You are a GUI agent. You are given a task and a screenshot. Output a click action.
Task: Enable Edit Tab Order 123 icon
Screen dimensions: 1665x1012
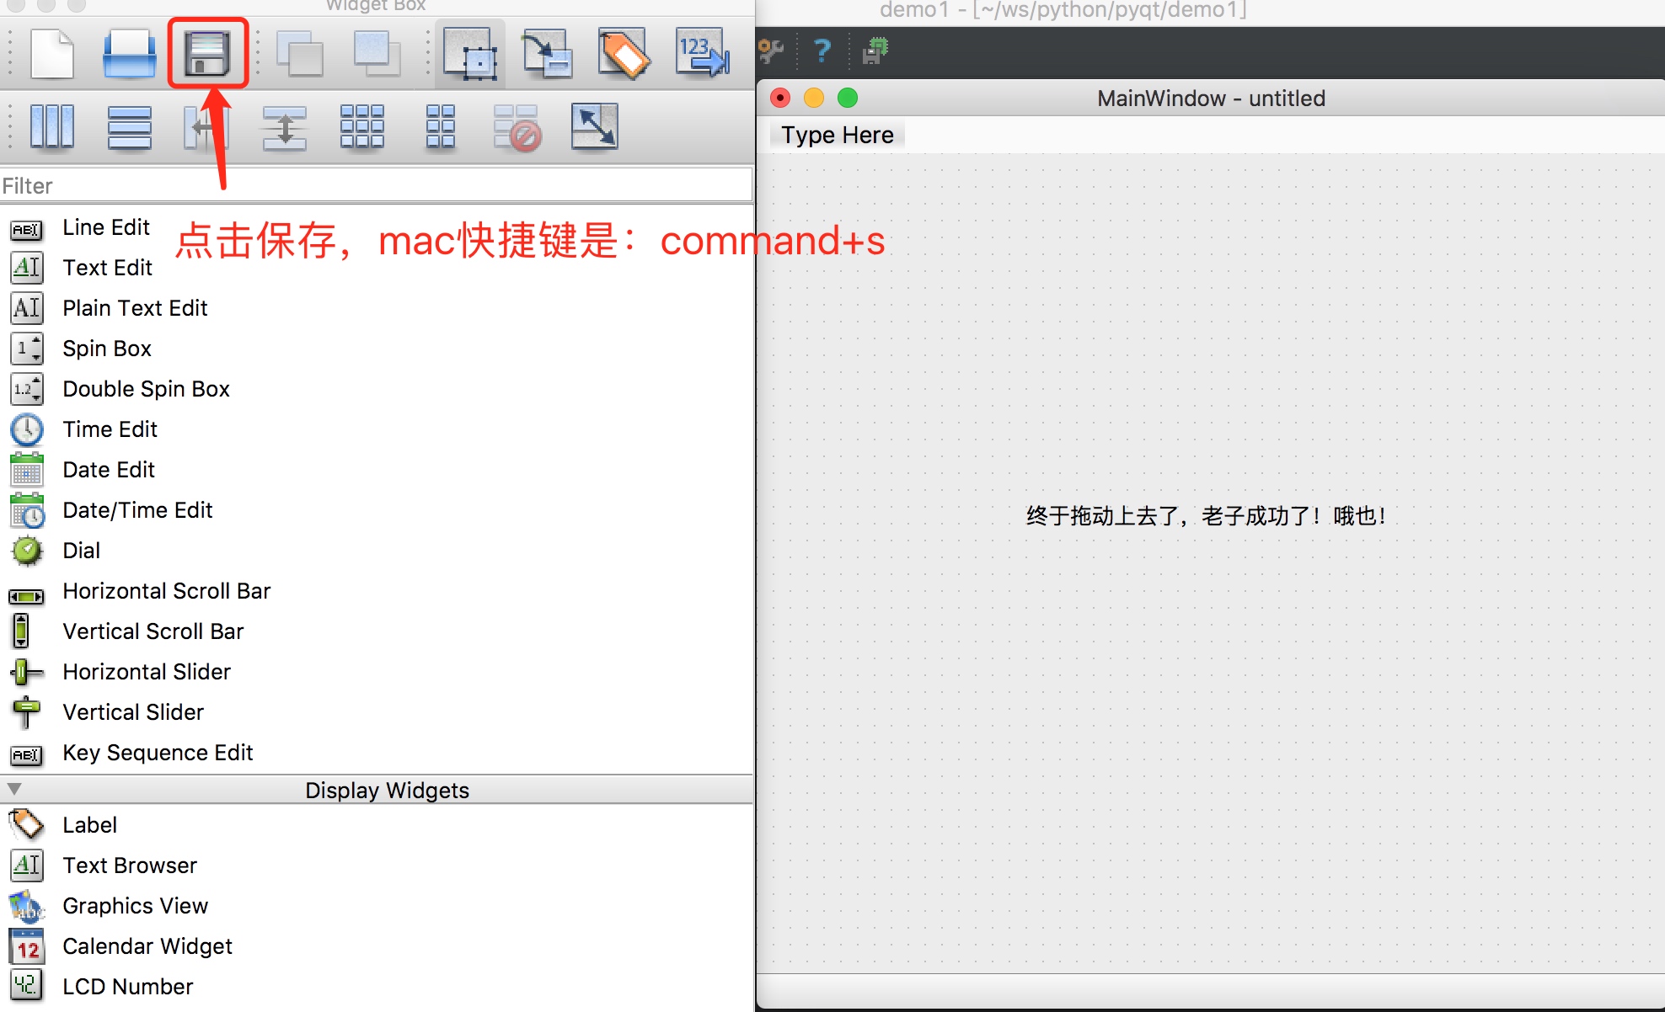click(702, 54)
